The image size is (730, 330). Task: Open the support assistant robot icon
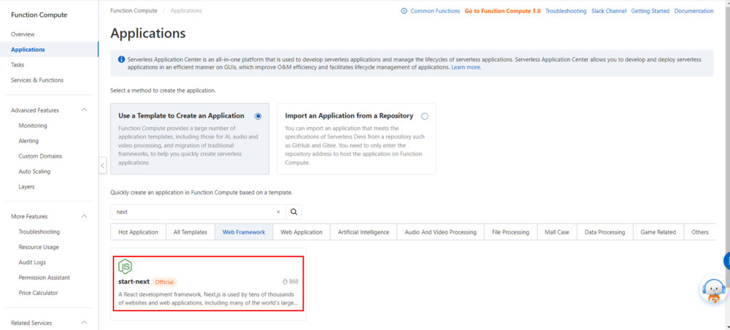[712, 291]
